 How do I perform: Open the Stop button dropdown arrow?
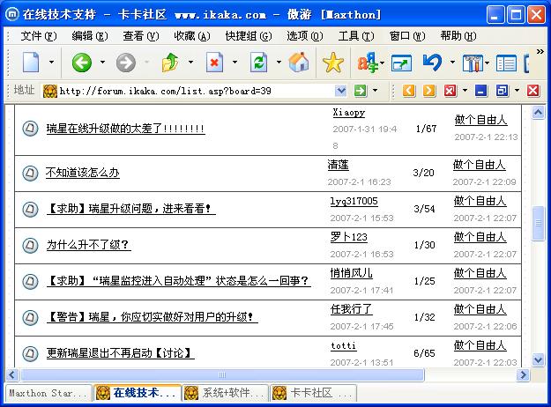[x=235, y=63]
